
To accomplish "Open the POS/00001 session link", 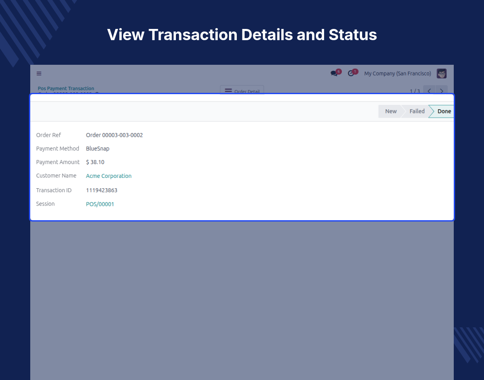I will (100, 204).
